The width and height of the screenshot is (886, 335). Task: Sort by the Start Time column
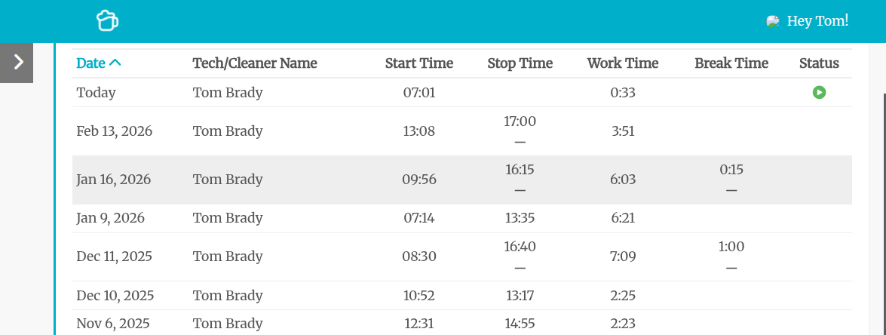pyautogui.click(x=418, y=63)
